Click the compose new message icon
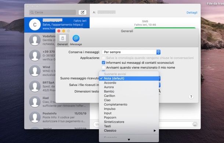The height and width of the screenshot is (143, 224). point(82,12)
